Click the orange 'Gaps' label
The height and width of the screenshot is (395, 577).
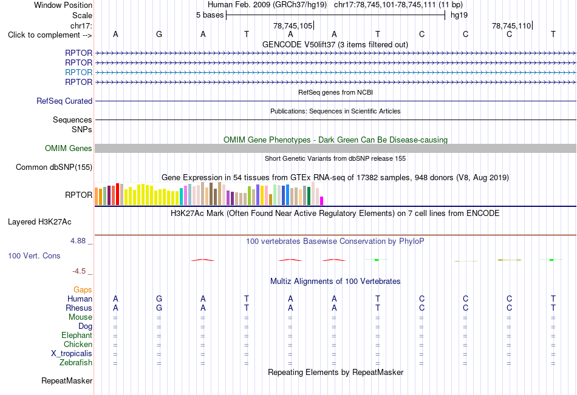[x=83, y=290]
